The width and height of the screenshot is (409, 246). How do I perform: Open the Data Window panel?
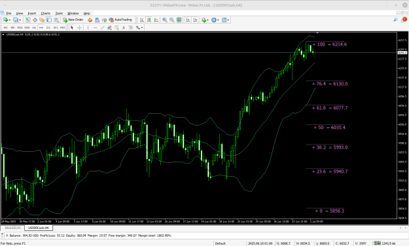(x=35, y=20)
